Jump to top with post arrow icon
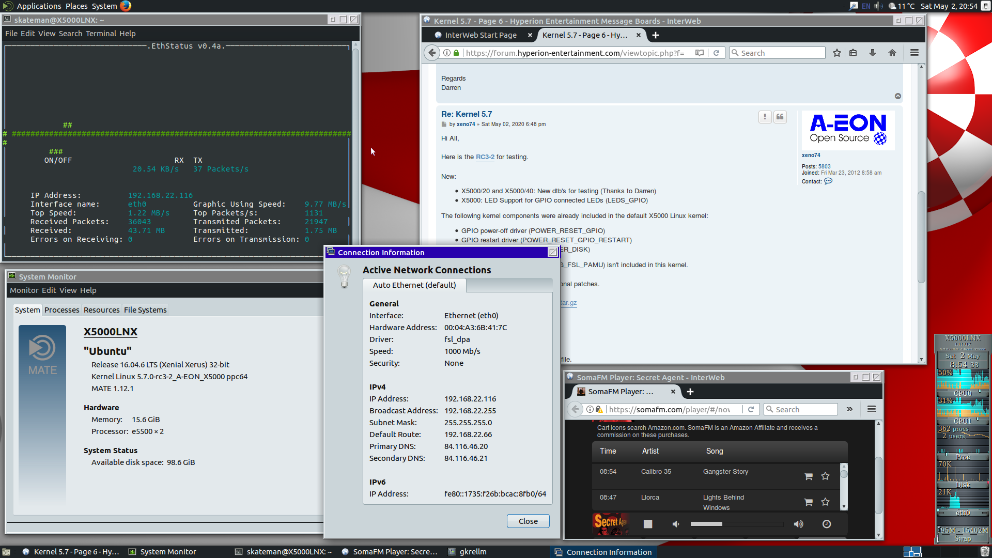The image size is (992, 558). [x=898, y=96]
